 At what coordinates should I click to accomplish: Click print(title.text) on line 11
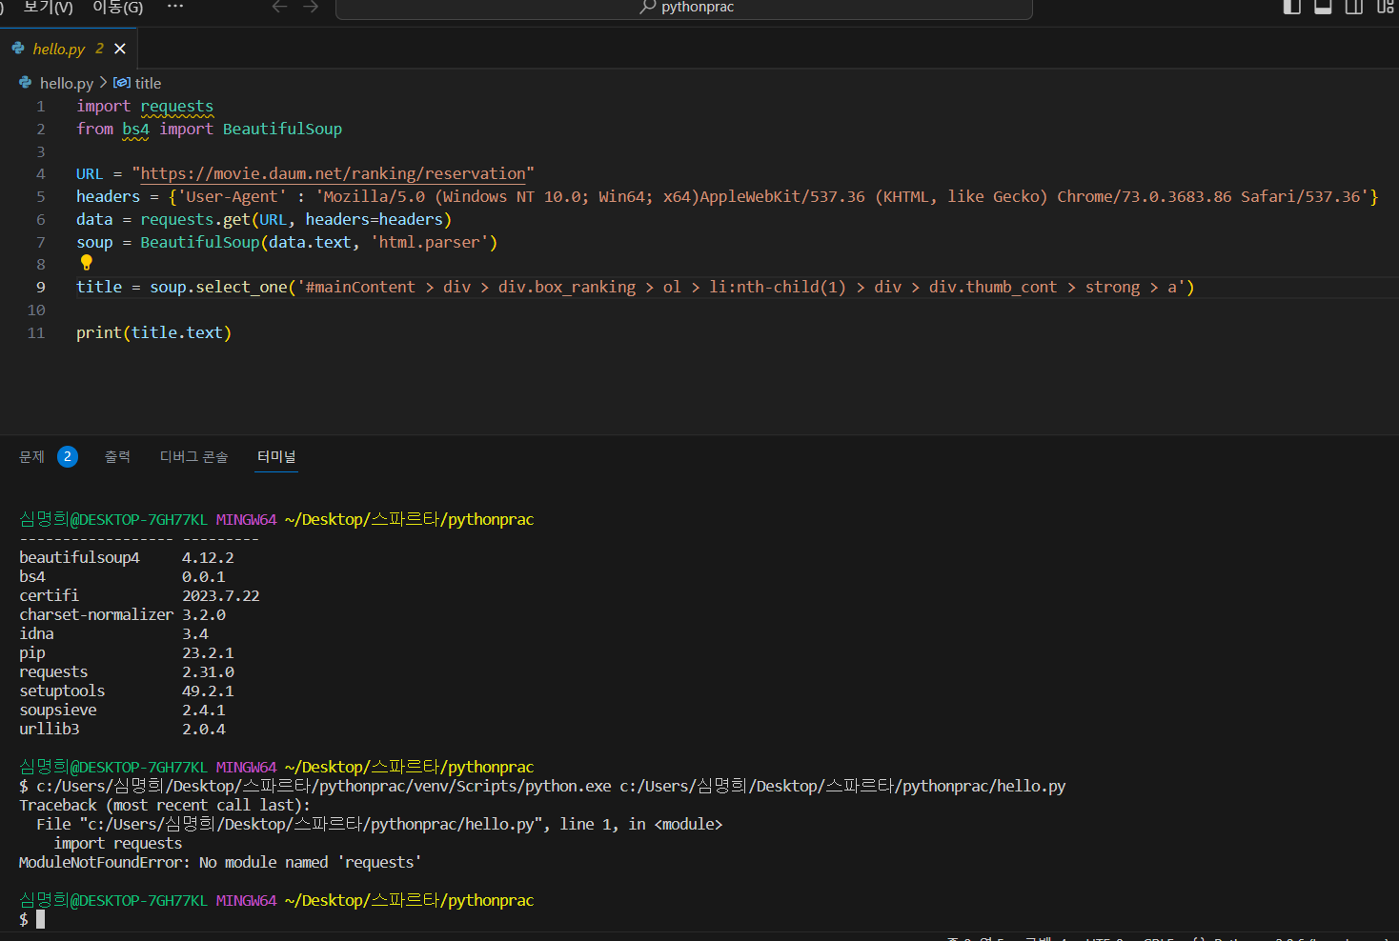tap(153, 333)
